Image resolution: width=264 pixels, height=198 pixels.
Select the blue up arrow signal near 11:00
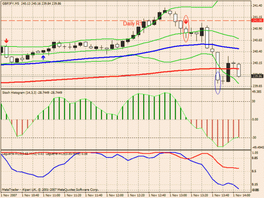(x=43, y=57)
